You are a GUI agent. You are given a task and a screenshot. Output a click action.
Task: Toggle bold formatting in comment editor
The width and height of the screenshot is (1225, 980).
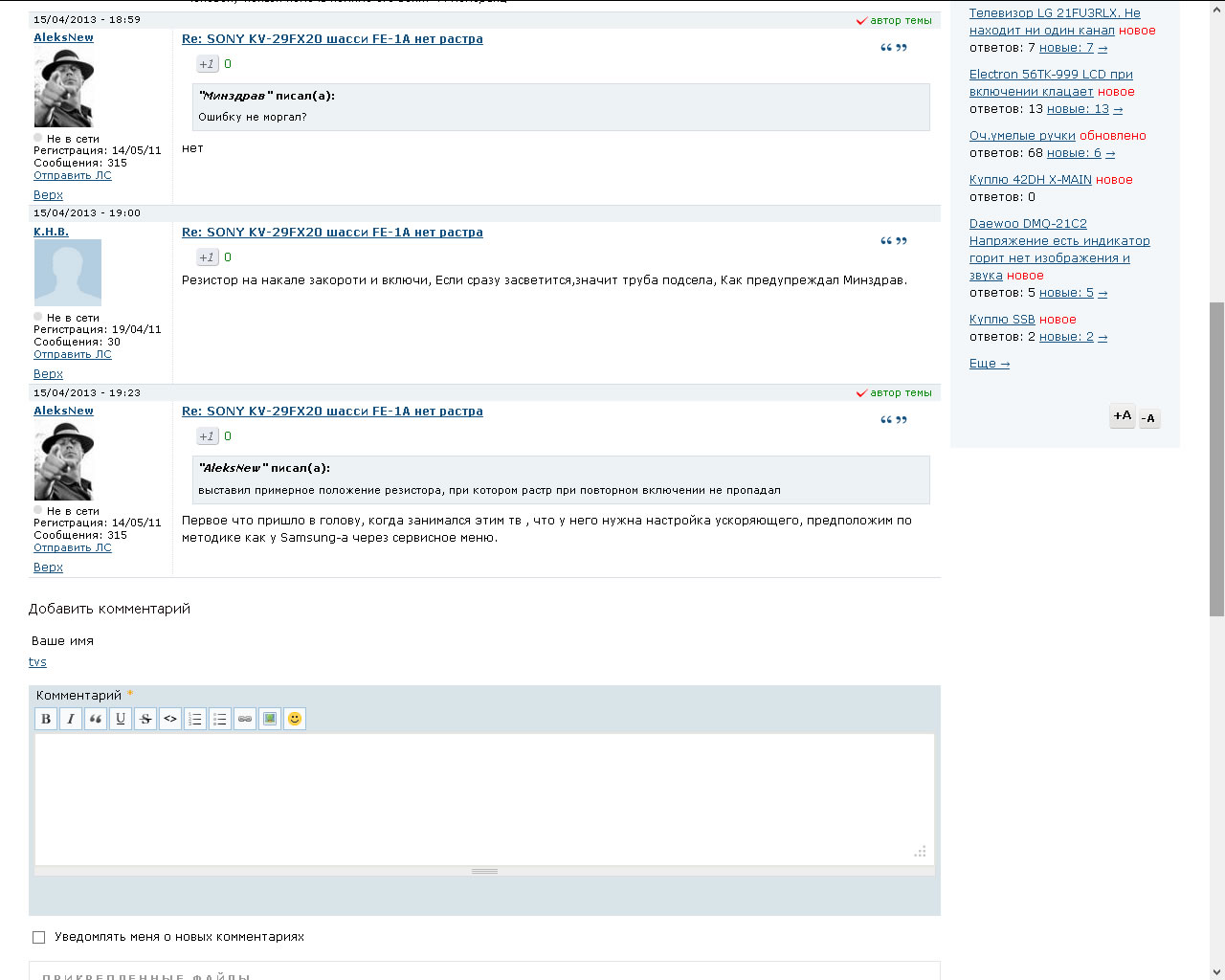(46, 719)
